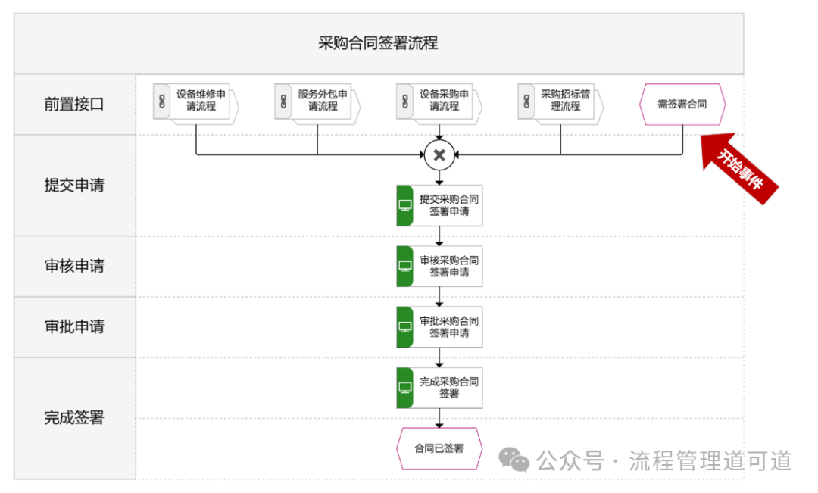Click the chain icon on 设备采购申请流程
Viewport: 818px width, 493px height.
406,102
